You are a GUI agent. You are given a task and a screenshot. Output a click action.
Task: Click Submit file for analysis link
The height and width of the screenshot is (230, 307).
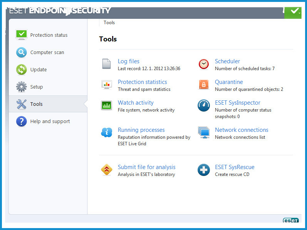(147, 167)
